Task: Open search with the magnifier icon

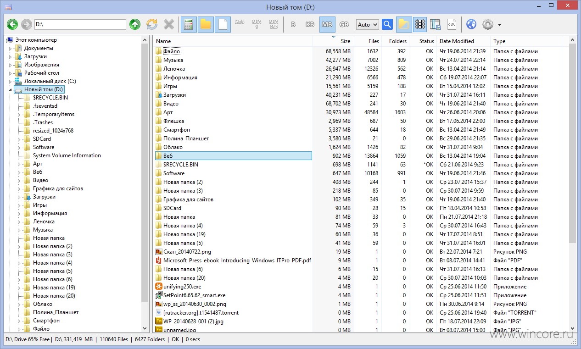Action: 387,24
